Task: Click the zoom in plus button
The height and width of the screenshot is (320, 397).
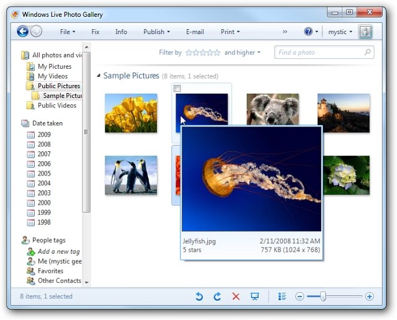Action: click(x=370, y=296)
